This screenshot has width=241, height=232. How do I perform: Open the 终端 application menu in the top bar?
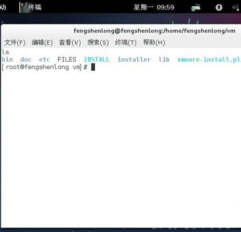click(x=35, y=7)
